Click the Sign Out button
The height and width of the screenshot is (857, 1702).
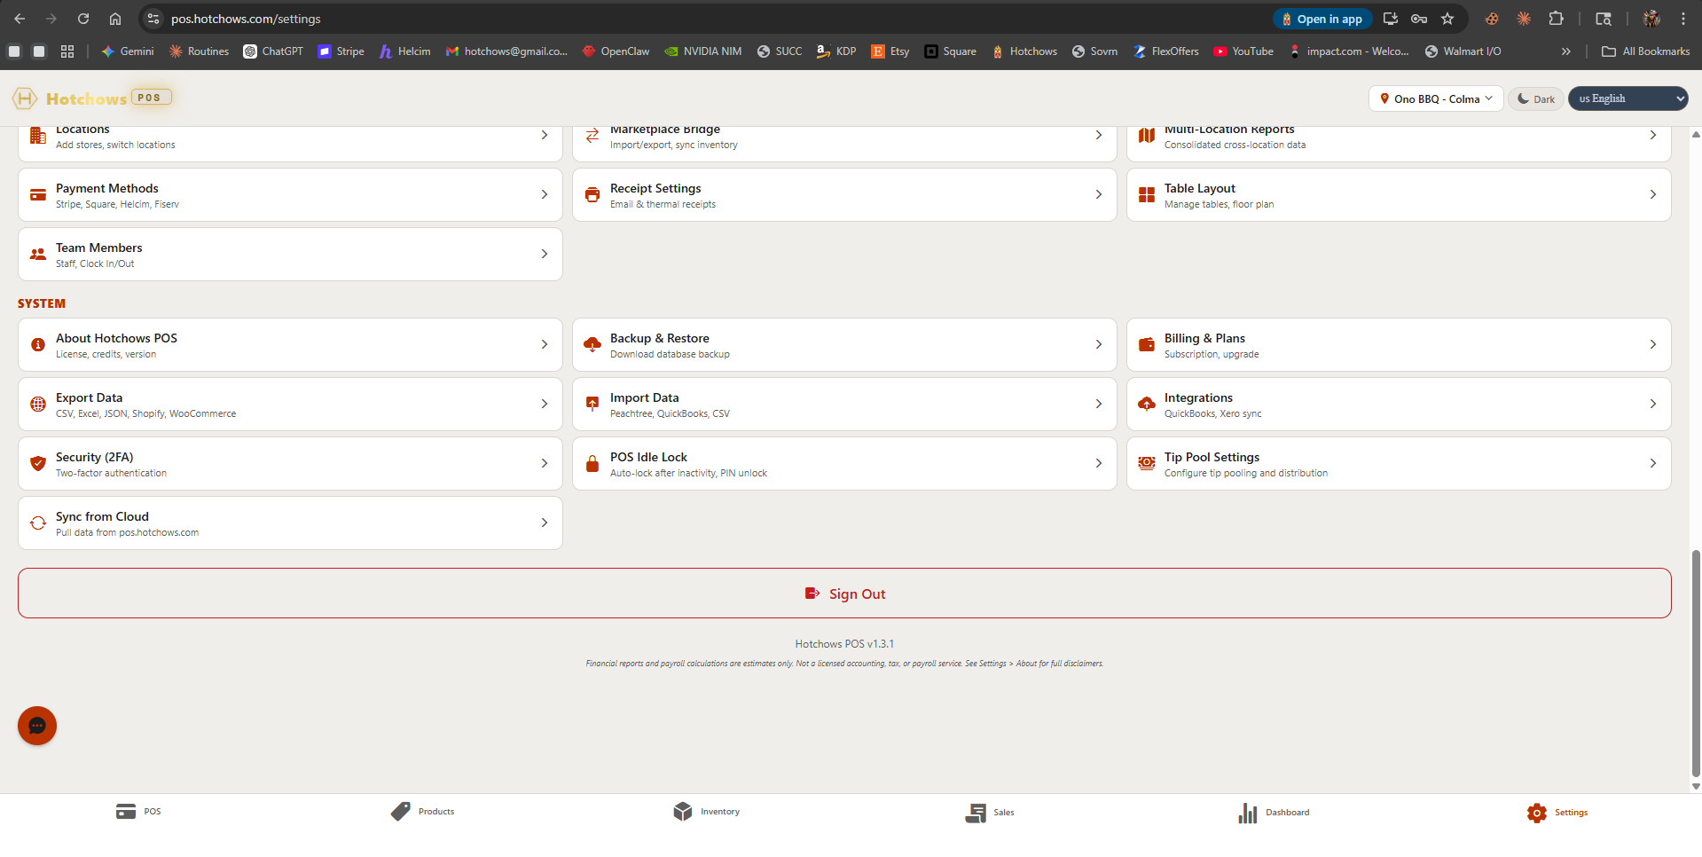point(844,594)
